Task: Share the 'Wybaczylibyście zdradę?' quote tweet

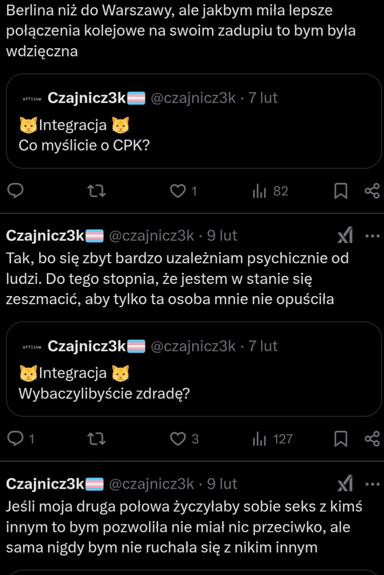Action: click(372, 439)
